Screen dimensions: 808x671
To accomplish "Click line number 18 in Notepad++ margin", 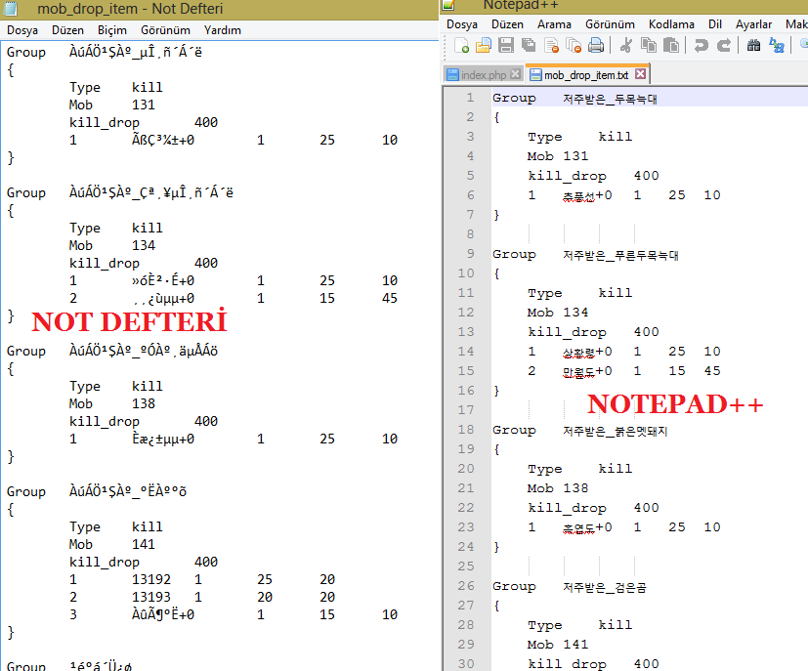I will pyautogui.click(x=466, y=429).
